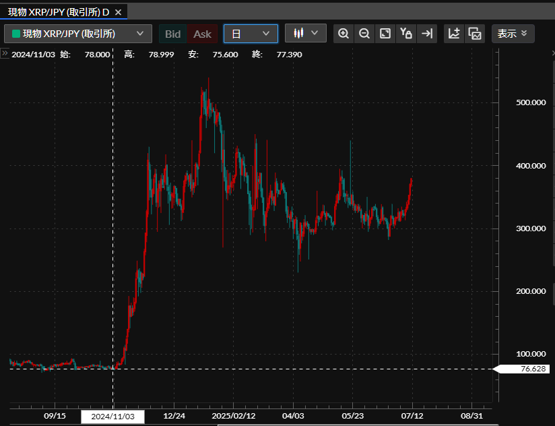
Task: Click the 2024/11/03 crosshair date label
Action: tap(112, 417)
